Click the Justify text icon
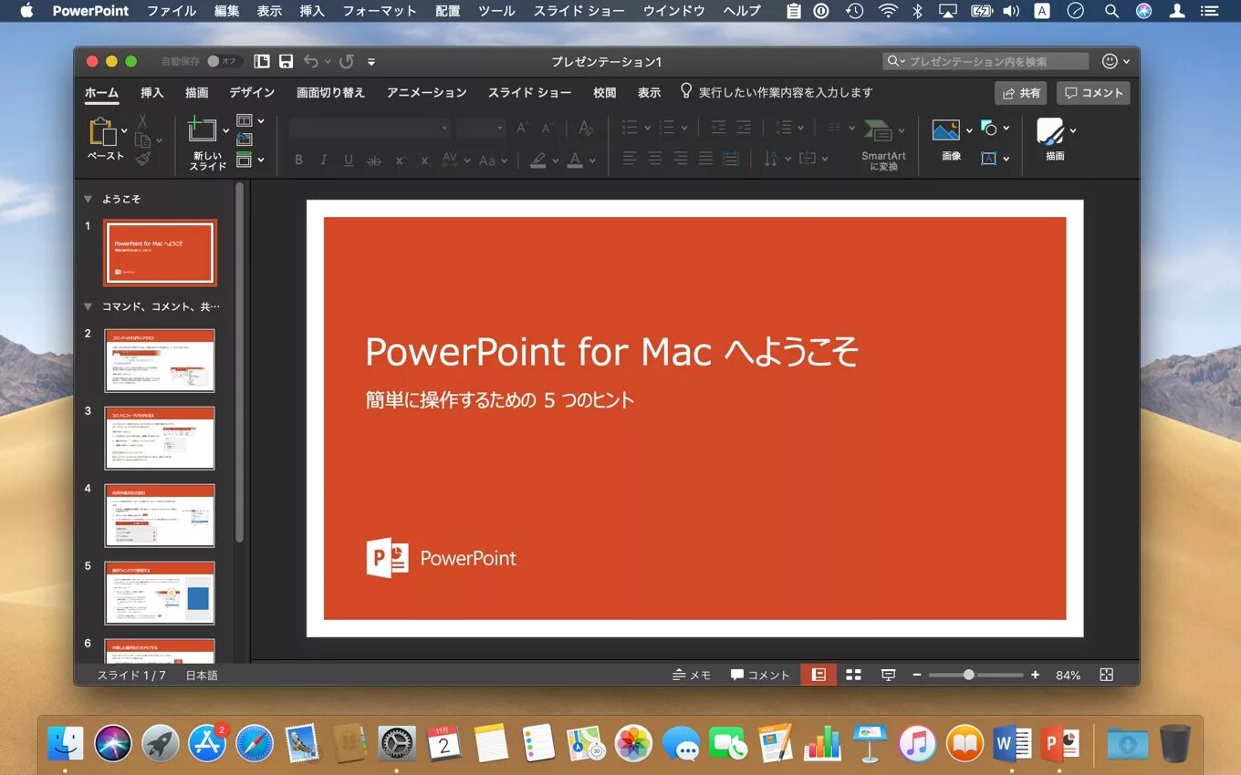This screenshot has height=775, width=1241. (705, 159)
